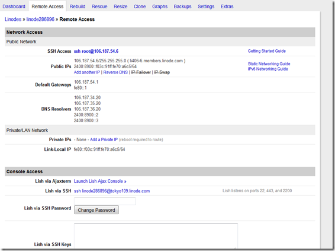Screen dimensions: 335x251
Task: Open the Extras tab
Action: [227, 7]
